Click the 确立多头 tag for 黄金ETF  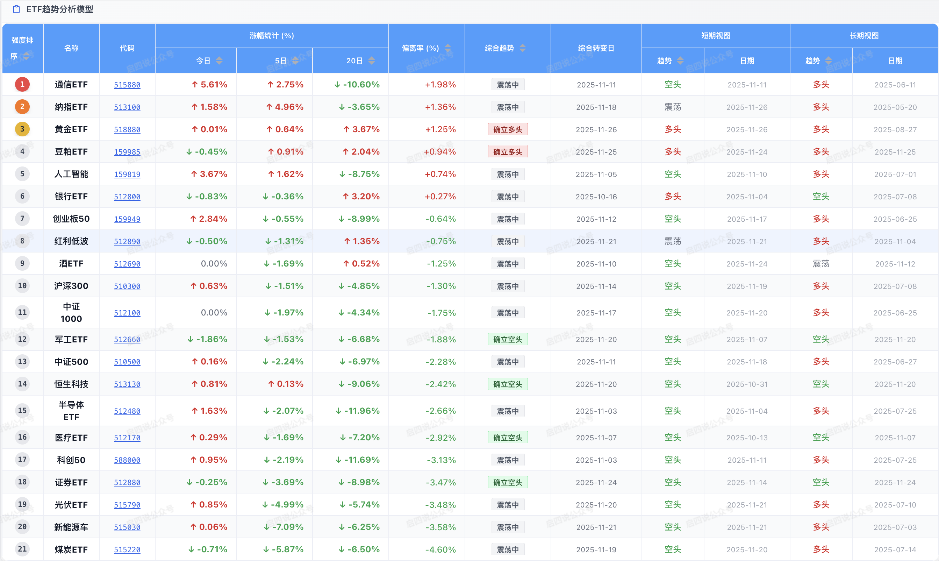[508, 129]
